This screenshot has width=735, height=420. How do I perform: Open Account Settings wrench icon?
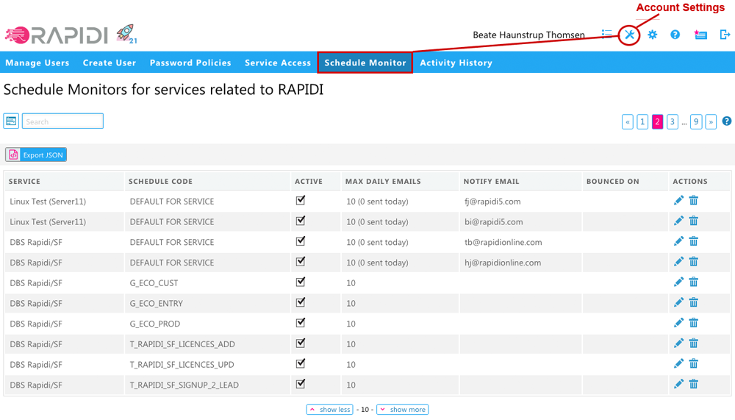pos(629,35)
